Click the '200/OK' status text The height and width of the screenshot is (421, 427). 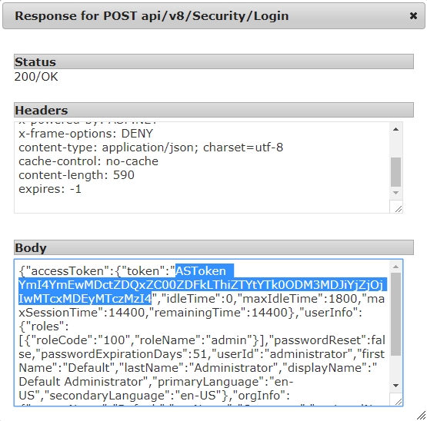[x=36, y=77]
